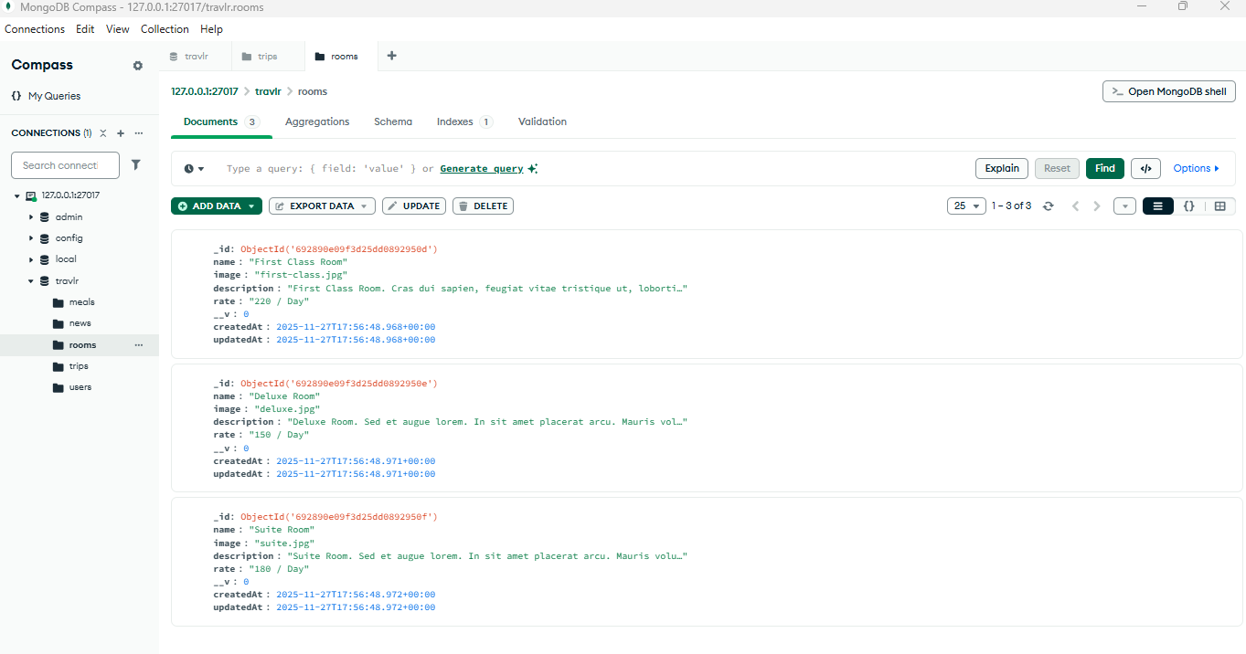
Task: Click the add new connection plus icon
Action: pos(121,133)
